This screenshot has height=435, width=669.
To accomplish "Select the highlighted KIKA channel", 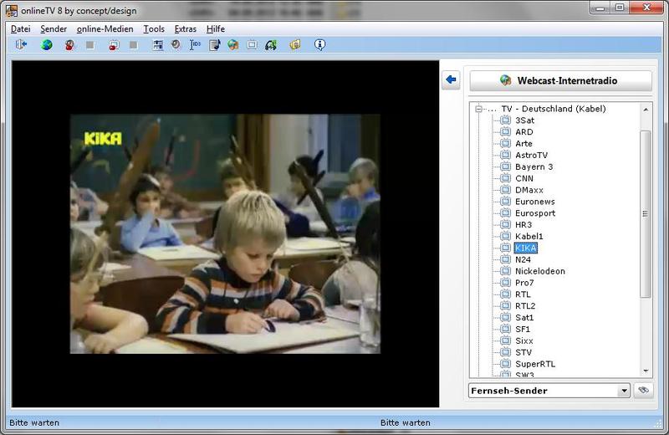I will click(526, 248).
